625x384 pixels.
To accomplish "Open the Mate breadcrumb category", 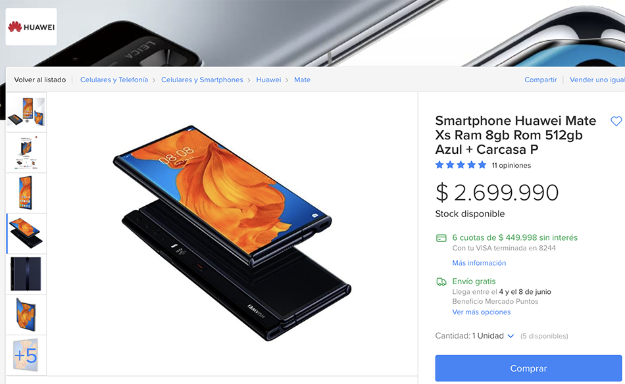I will tap(302, 80).
